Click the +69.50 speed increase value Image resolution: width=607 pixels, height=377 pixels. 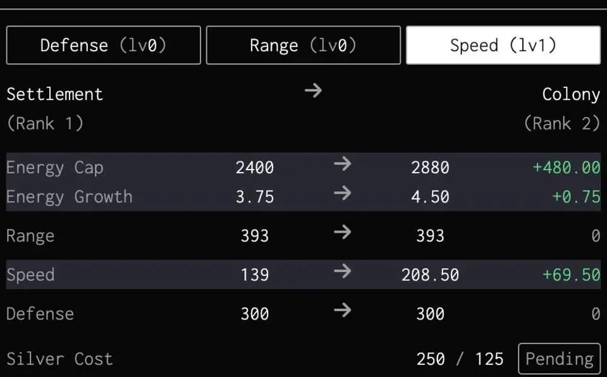tap(571, 275)
